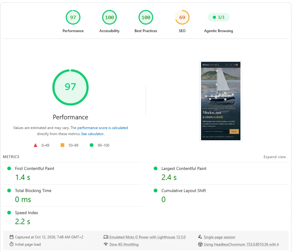Click the final page screenshot thumbnail
Image resolution: width=292 pixels, height=252 pixels.
[221, 101]
